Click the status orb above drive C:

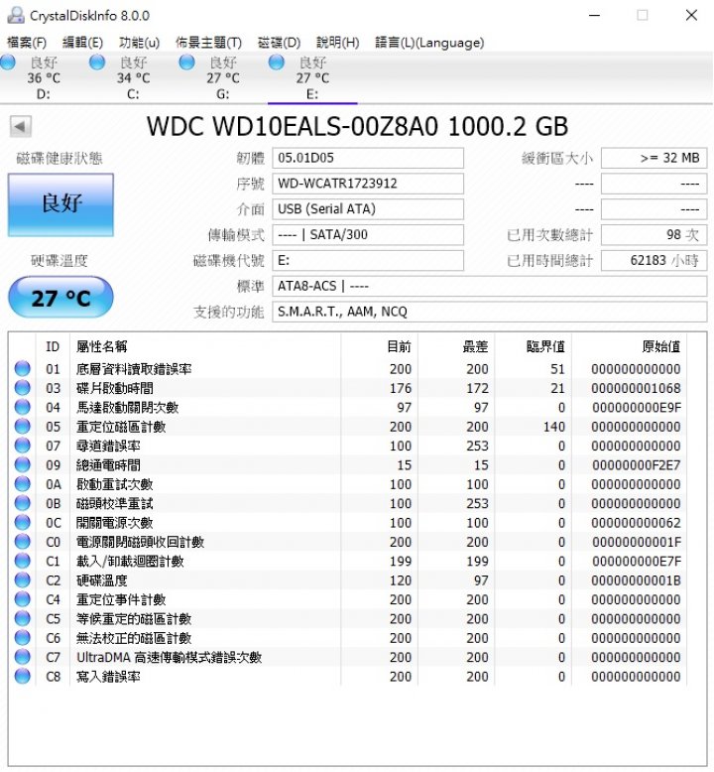97,63
